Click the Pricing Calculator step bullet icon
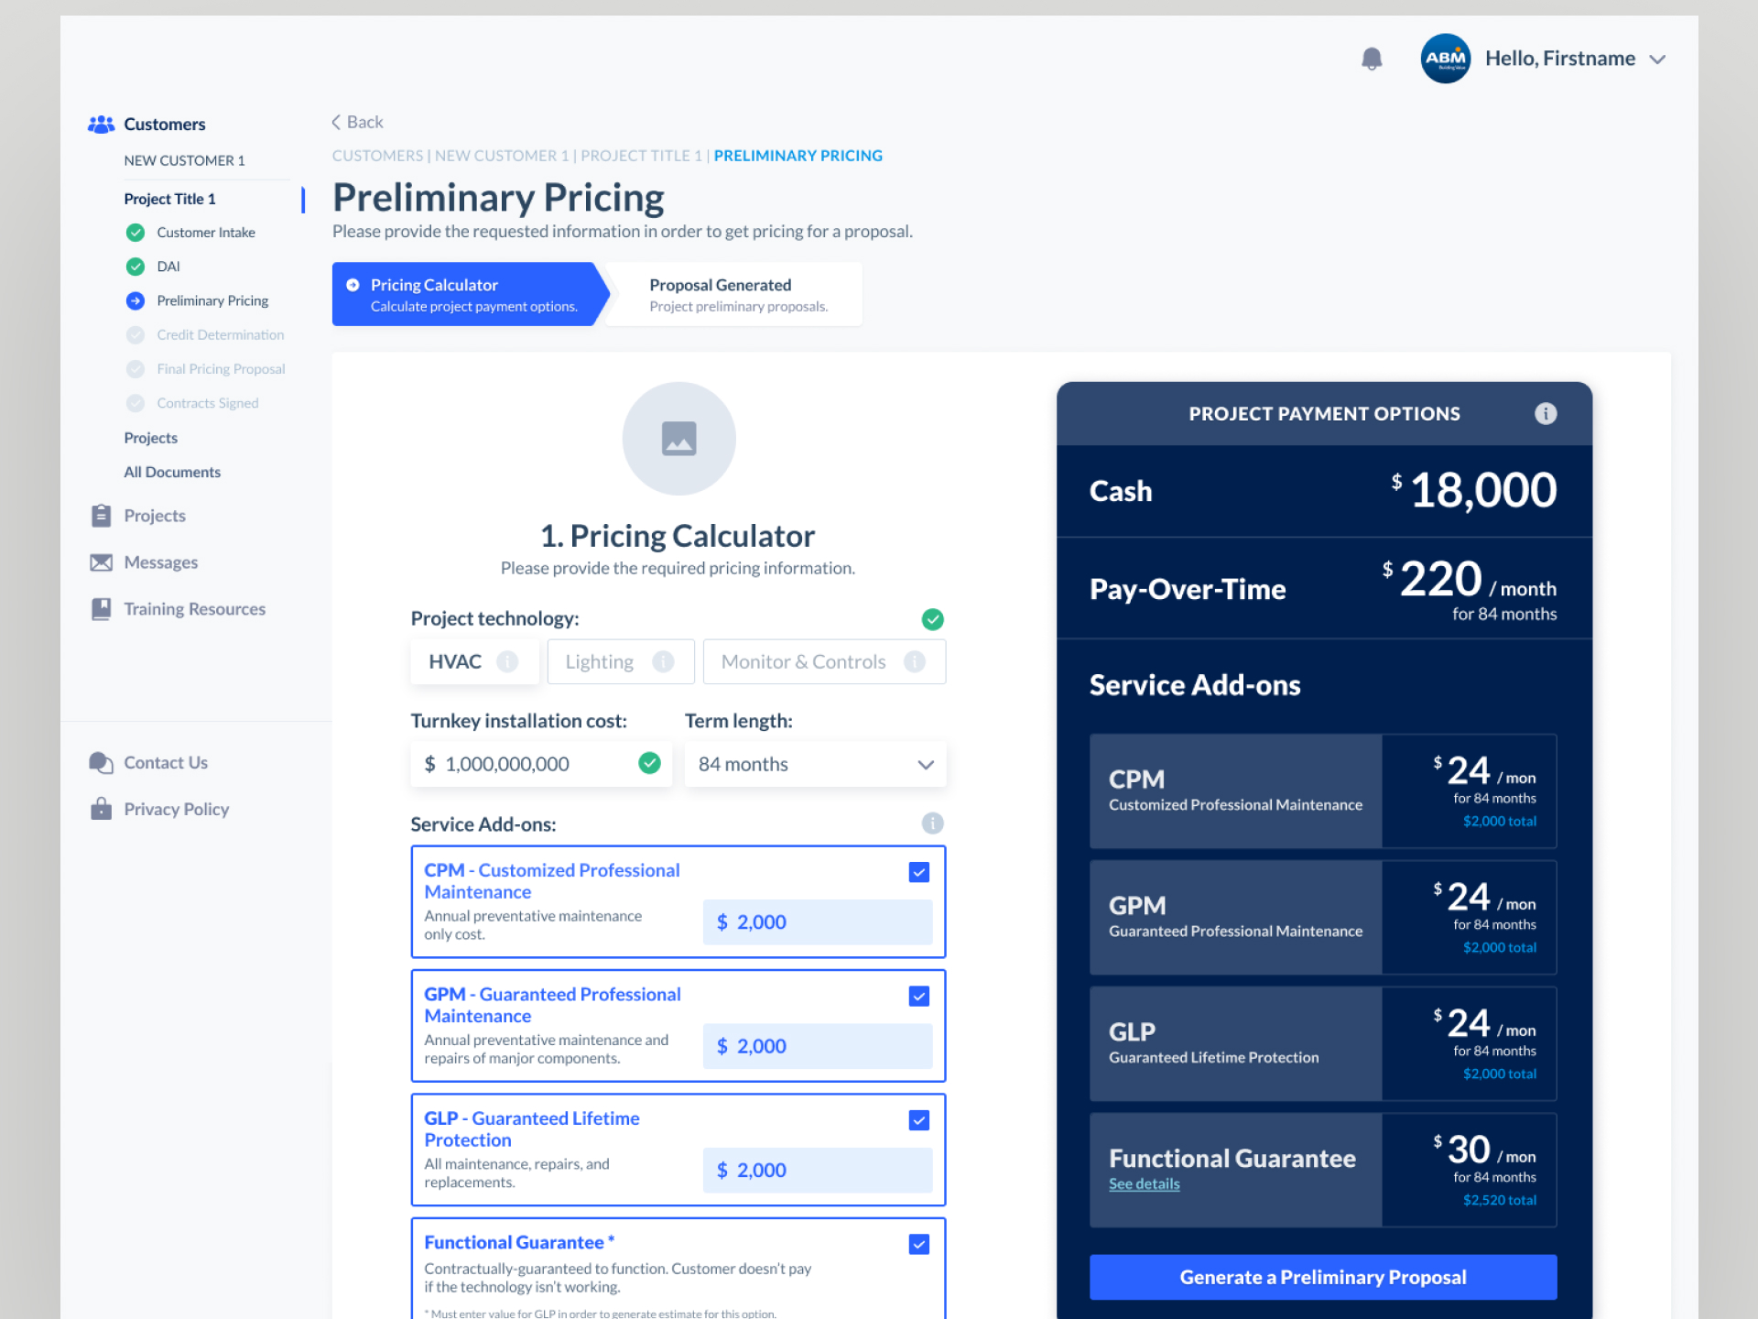Image resolution: width=1758 pixels, height=1319 pixels. click(x=353, y=285)
